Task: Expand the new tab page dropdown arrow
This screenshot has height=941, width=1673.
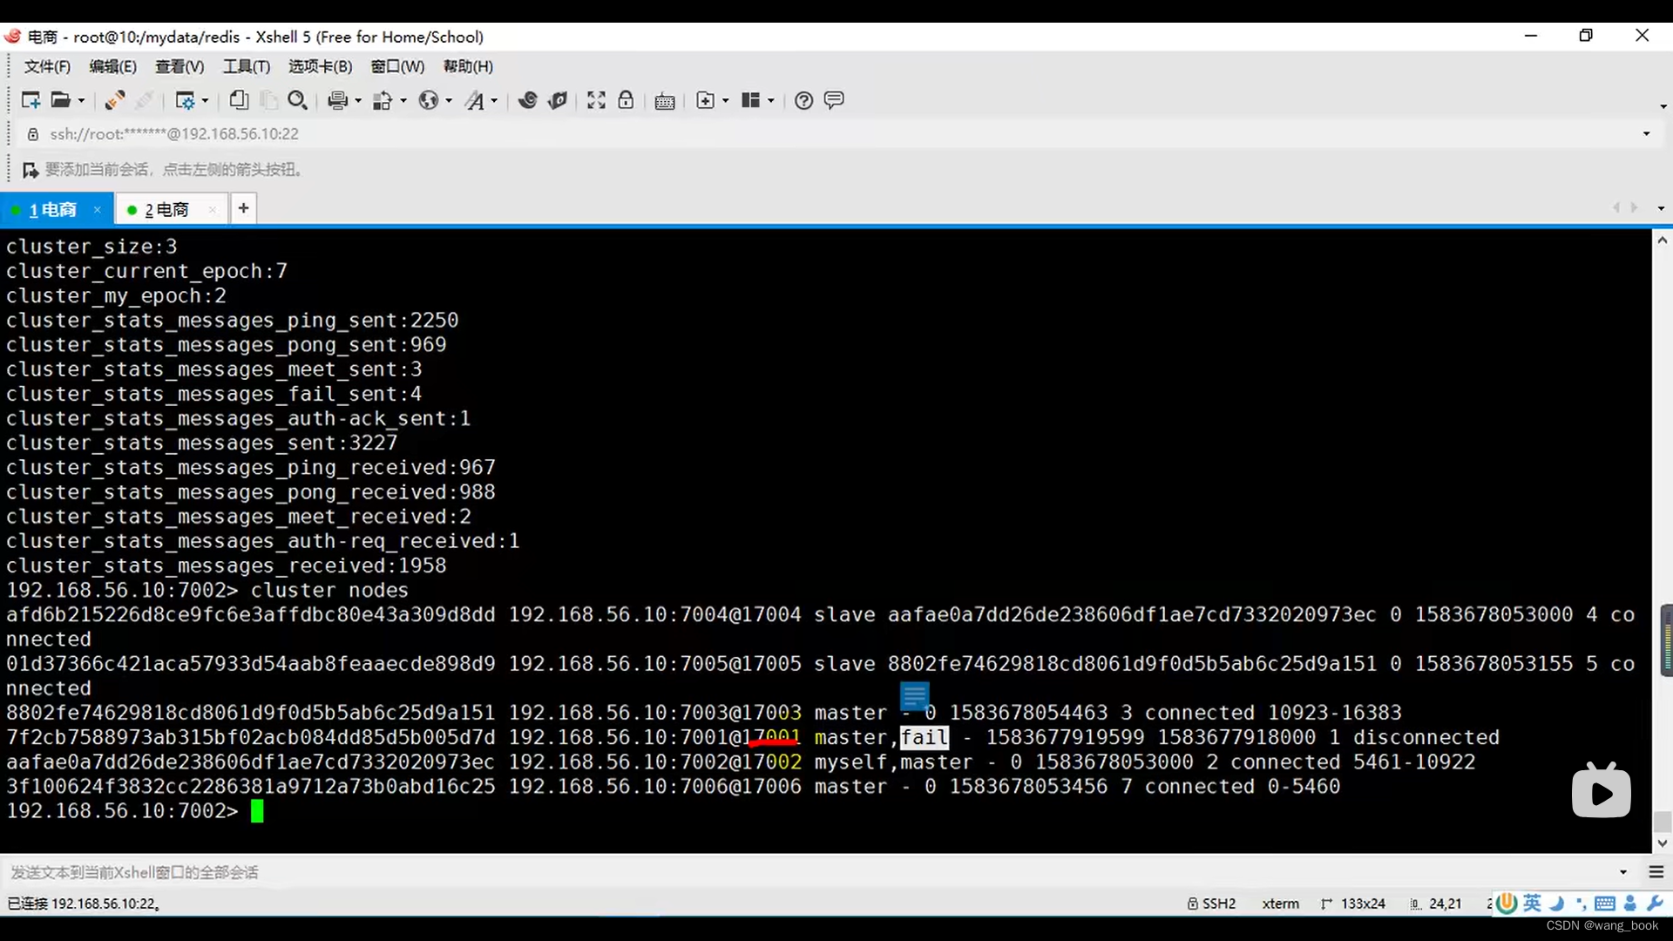Action: 725,101
